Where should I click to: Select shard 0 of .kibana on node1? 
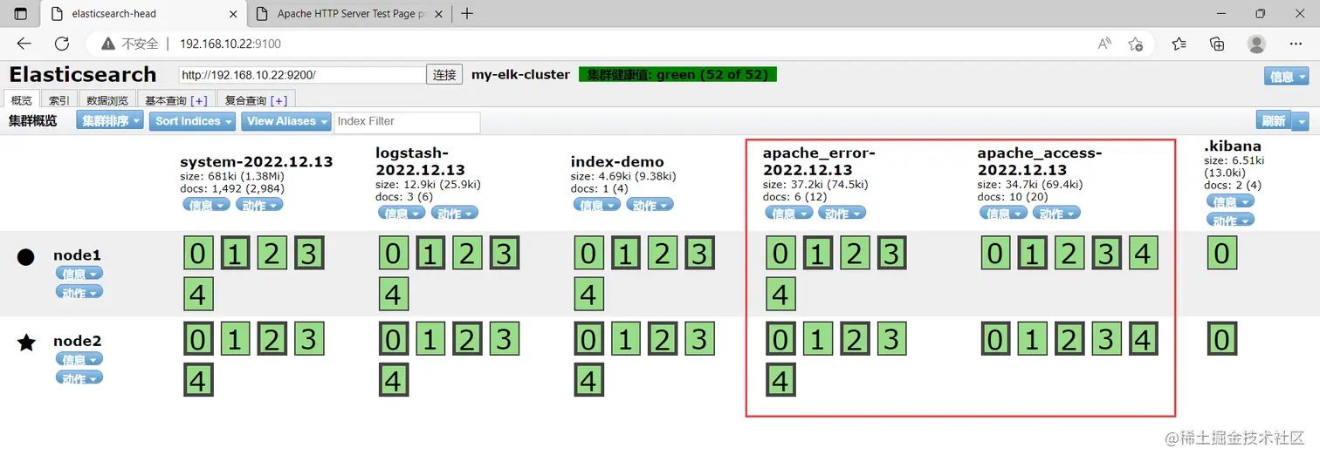1222,254
